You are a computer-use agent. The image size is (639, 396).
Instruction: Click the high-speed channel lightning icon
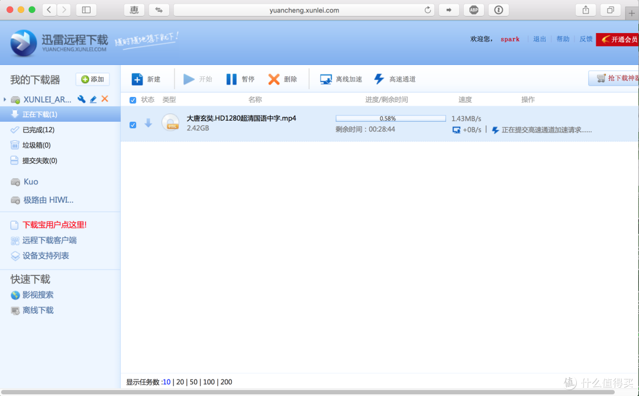pos(379,79)
